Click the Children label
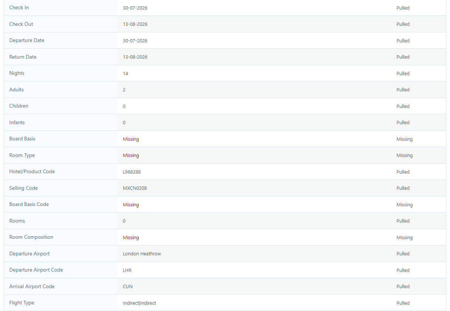This screenshot has width=450, height=311. pyautogui.click(x=19, y=106)
